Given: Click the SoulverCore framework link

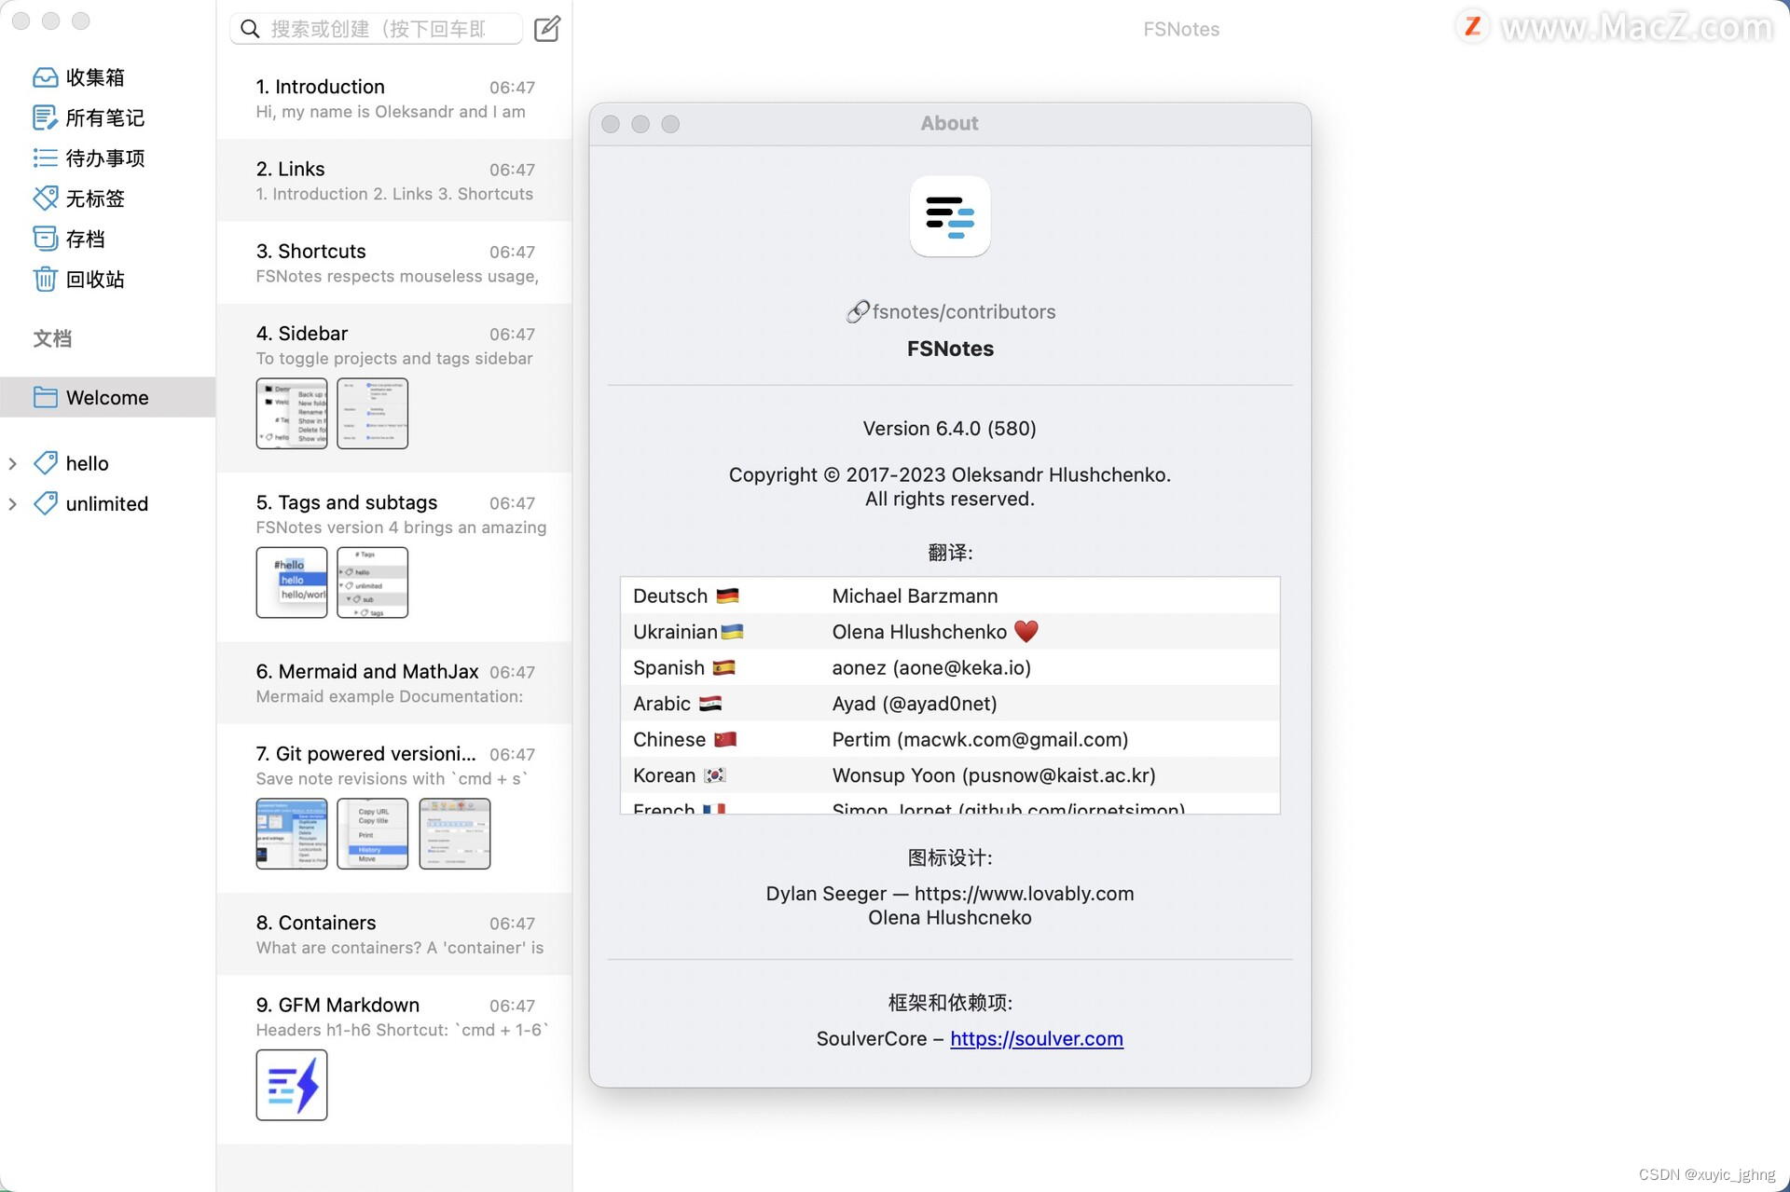Looking at the screenshot, I should pos(1036,1037).
